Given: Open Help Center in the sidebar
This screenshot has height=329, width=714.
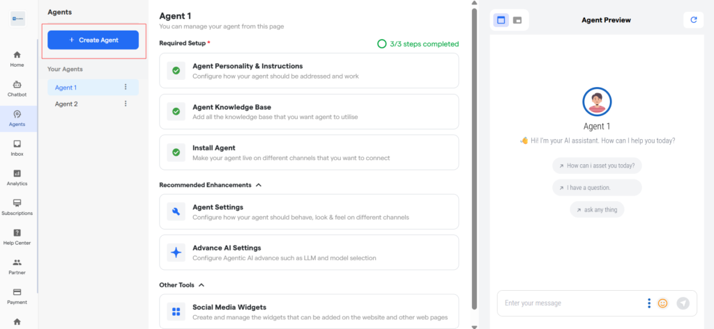Looking at the screenshot, I should 17,236.
